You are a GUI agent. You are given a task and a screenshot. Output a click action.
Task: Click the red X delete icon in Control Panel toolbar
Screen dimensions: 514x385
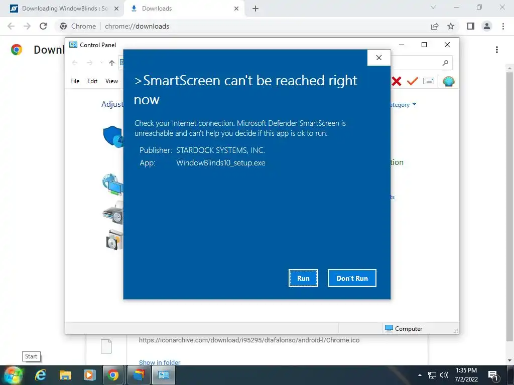(x=397, y=81)
